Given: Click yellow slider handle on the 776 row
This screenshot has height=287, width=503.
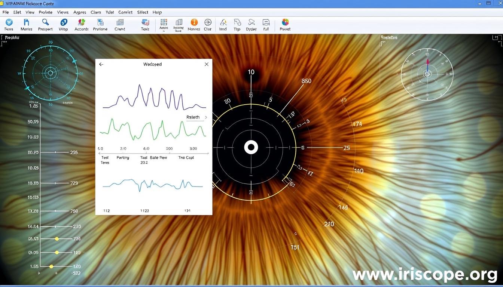Looking at the screenshot, I should pos(57,238).
